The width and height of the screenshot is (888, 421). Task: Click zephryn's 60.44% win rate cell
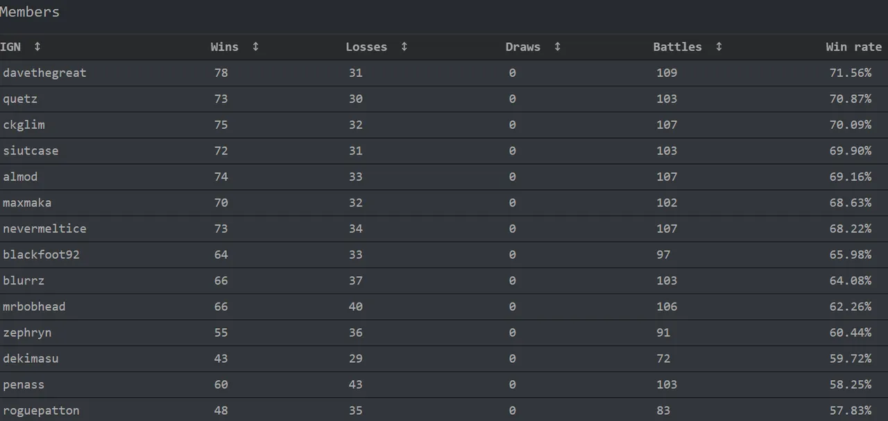click(x=851, y=332)
